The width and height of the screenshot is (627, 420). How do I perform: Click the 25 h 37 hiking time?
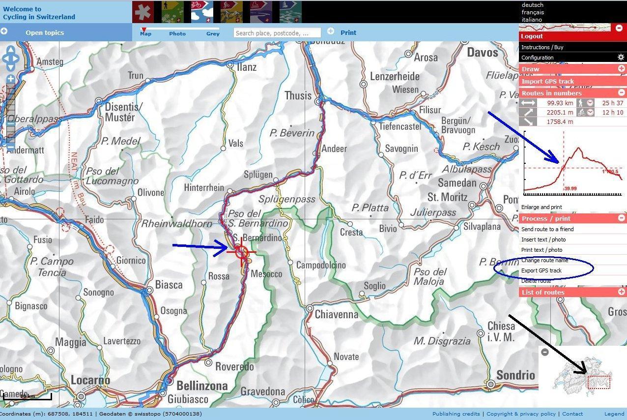pos(613,103)
